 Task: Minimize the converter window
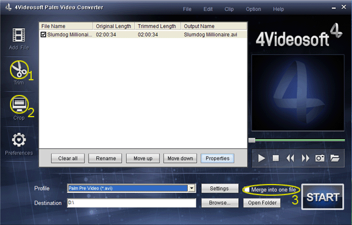coord(334,8)
